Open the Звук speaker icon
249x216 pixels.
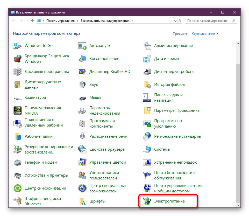tap(82, 85)
